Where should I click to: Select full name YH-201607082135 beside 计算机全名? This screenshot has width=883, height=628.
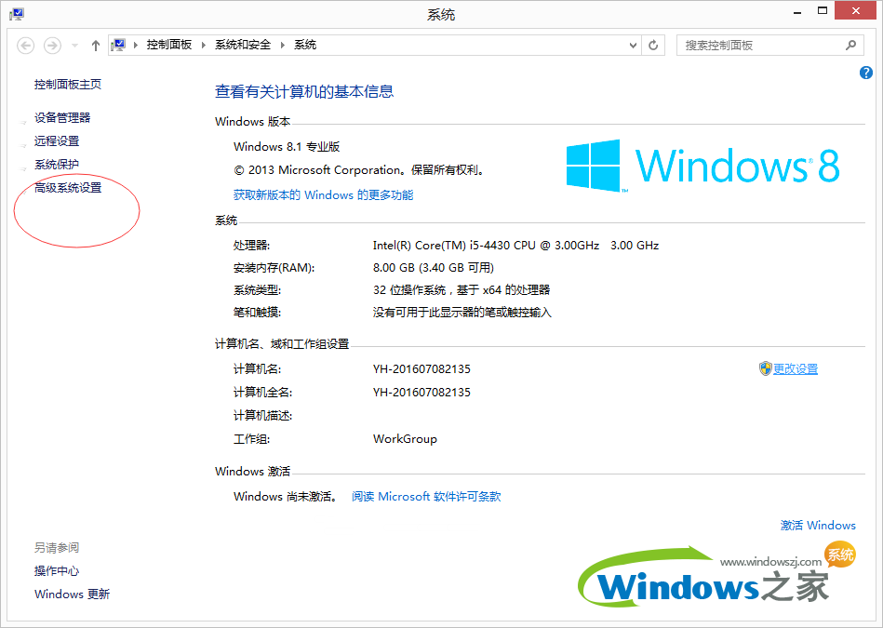[421, 392]
